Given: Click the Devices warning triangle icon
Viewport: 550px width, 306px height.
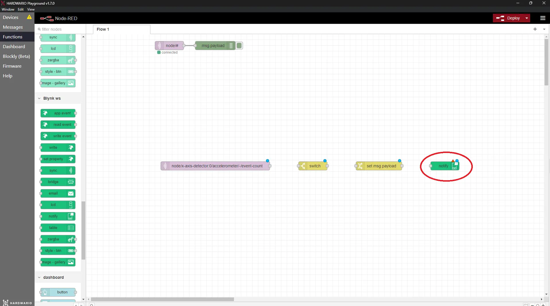Looking at the screenshot, I should tap(29, 17).
